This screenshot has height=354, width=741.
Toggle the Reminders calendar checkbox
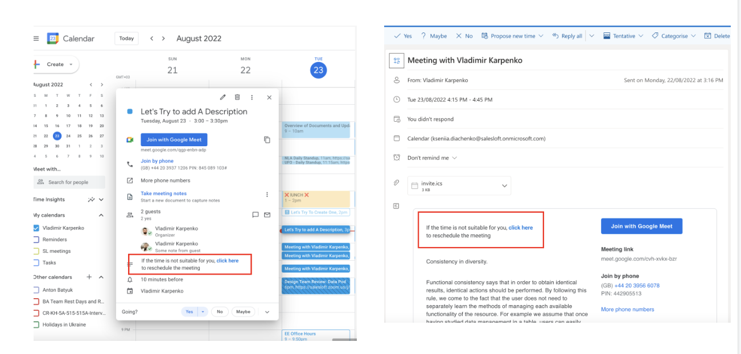point(36,240)
